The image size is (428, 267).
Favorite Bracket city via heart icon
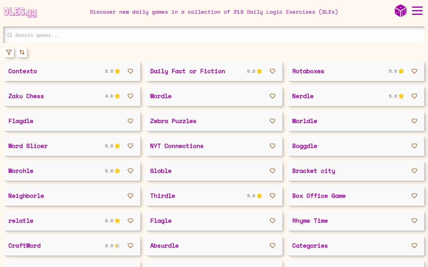click(414, 171)
